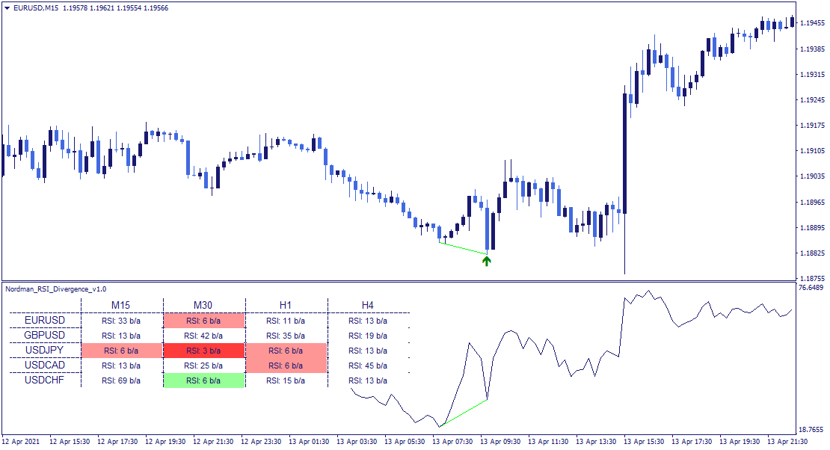
Task: Click the Nordman_RSI_Divergence_v1.0 indicator label
Action: (55, 289)
